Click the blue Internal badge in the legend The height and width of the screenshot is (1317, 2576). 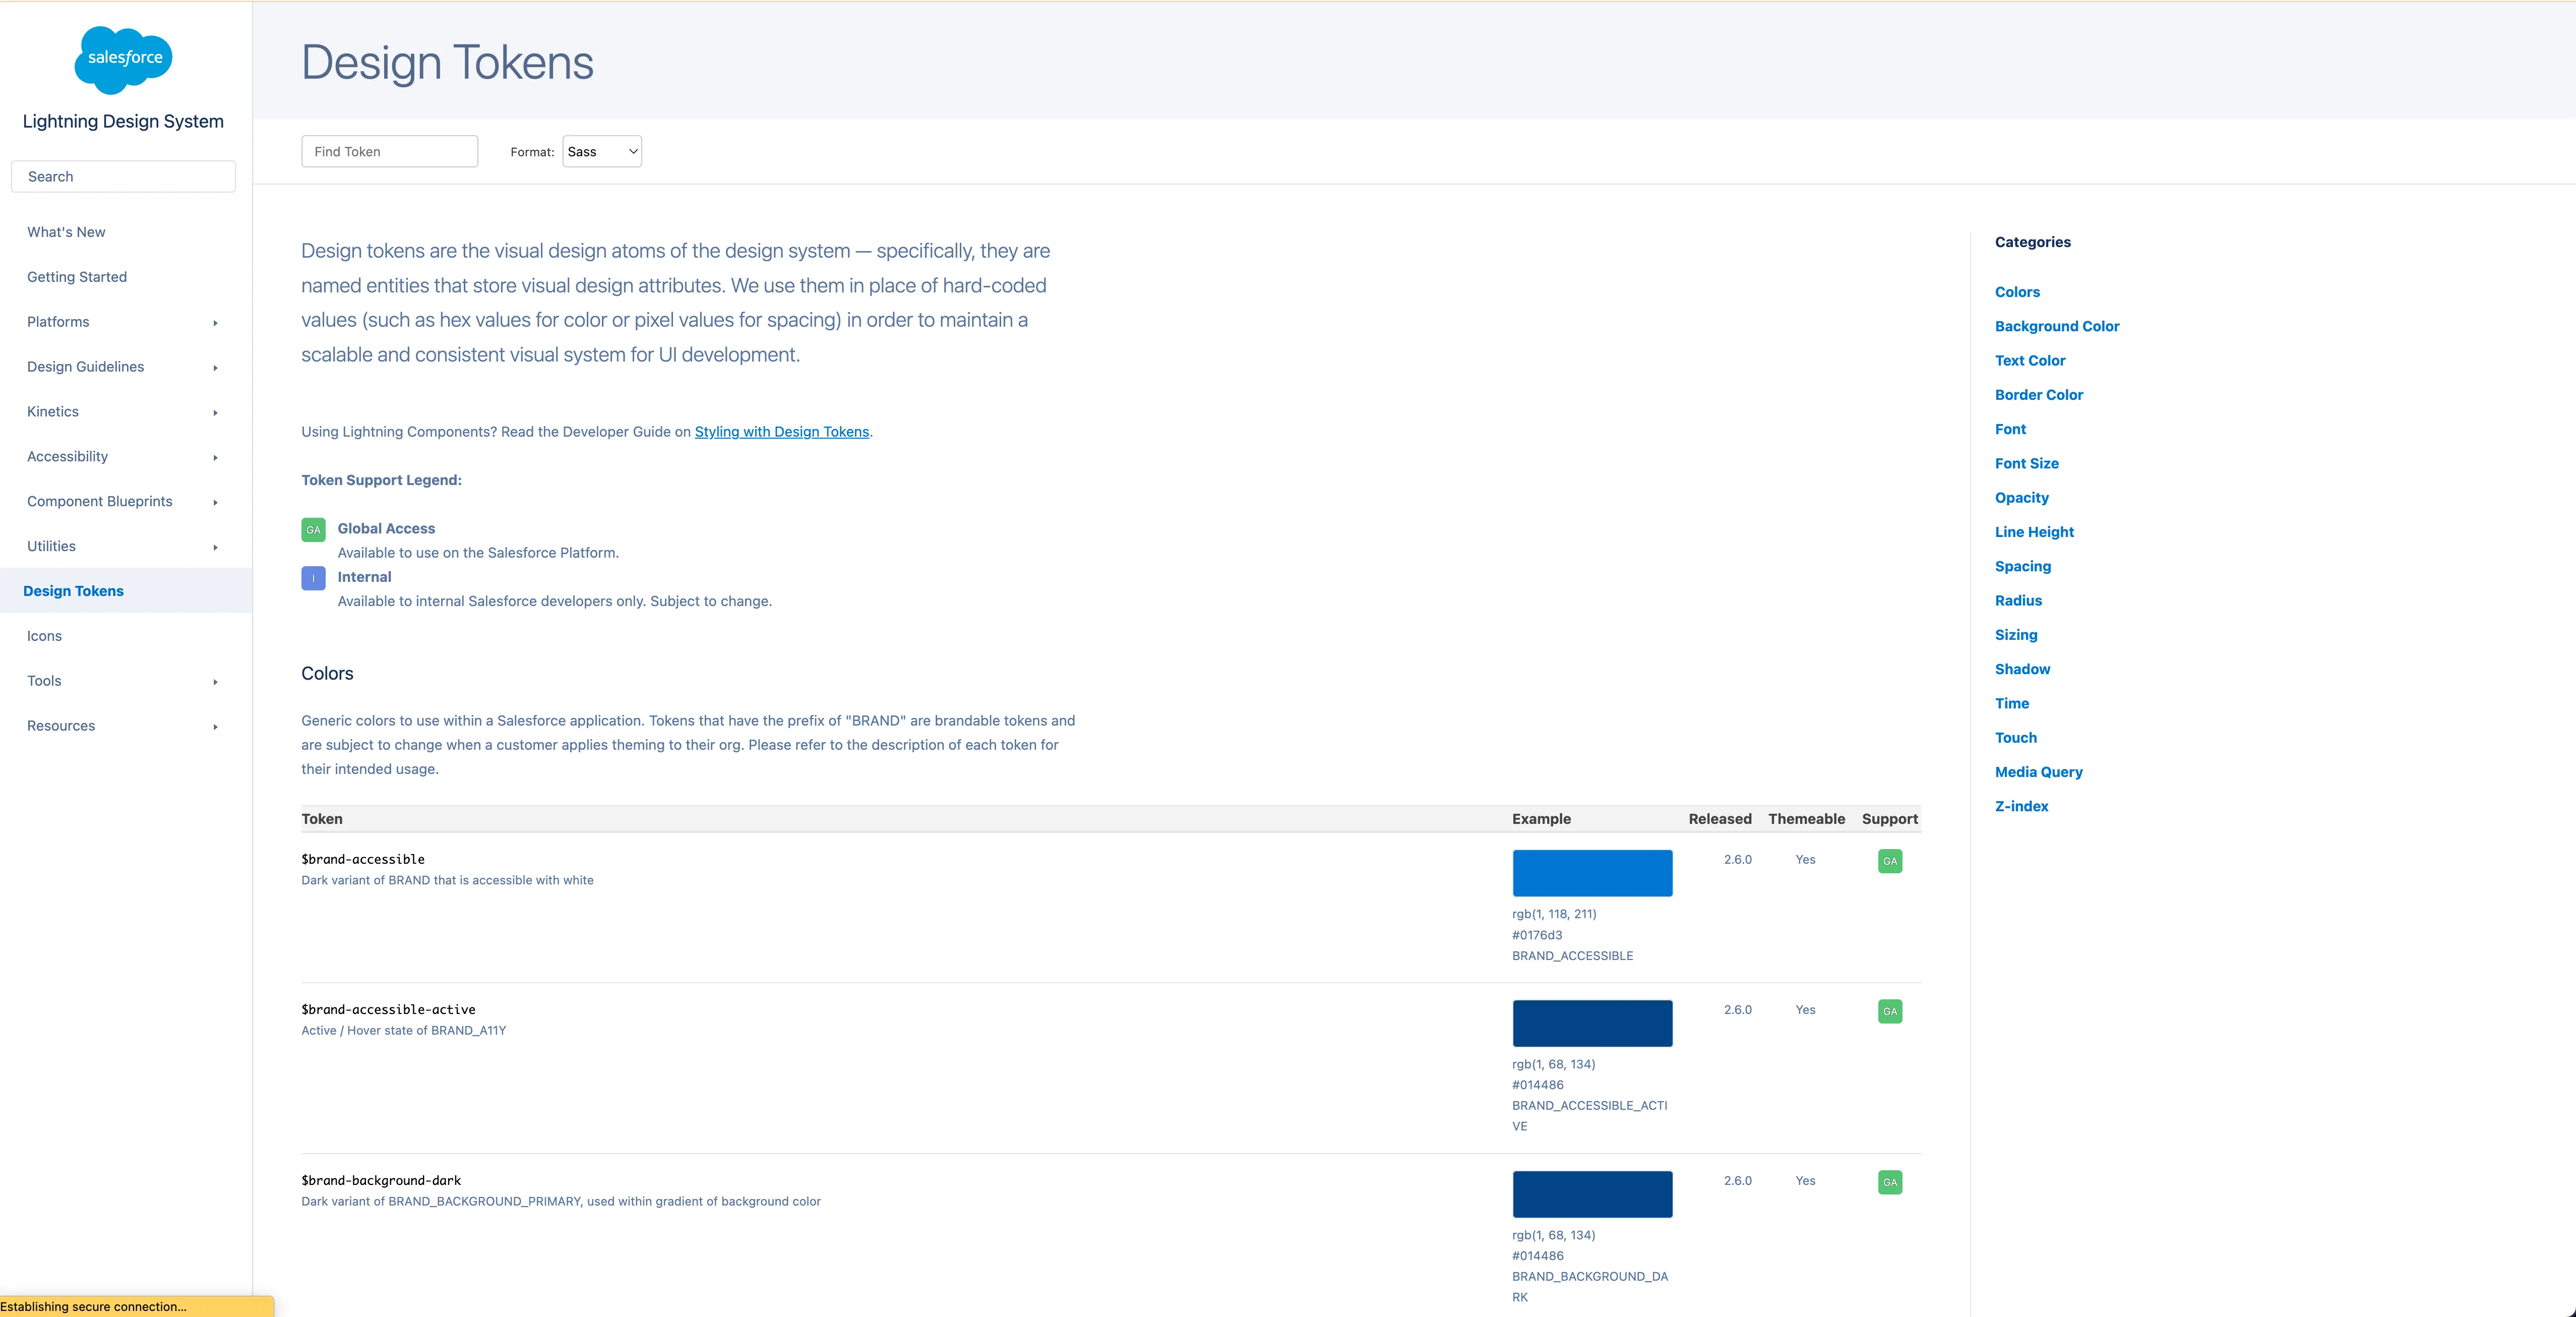pyautogui.click(x=313, y=578)
